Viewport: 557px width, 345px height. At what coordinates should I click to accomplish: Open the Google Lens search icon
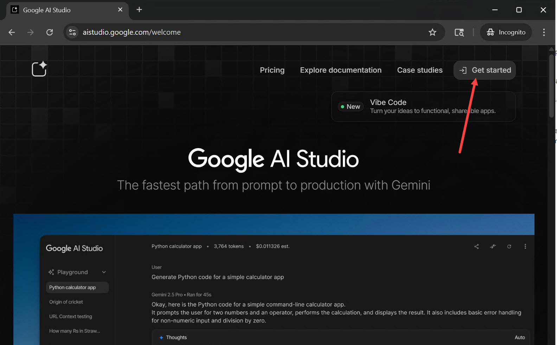459,32
